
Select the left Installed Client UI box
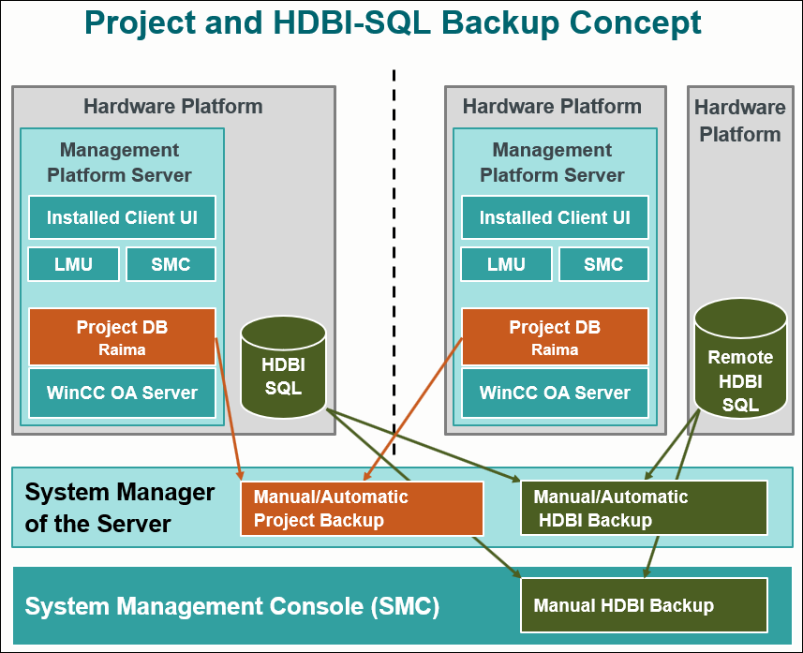click(x=122, y=217)
